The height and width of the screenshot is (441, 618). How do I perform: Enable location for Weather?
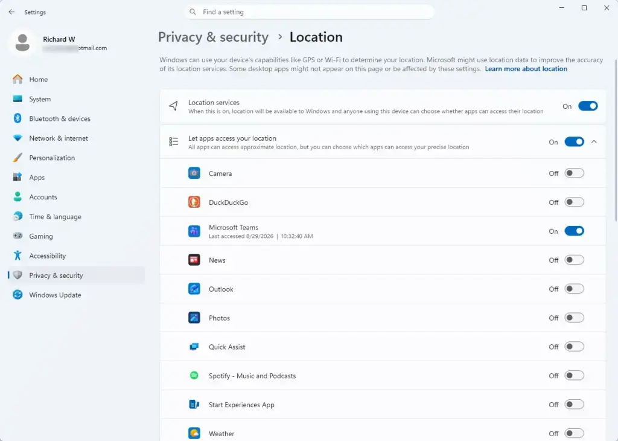[x=574, y=433]
